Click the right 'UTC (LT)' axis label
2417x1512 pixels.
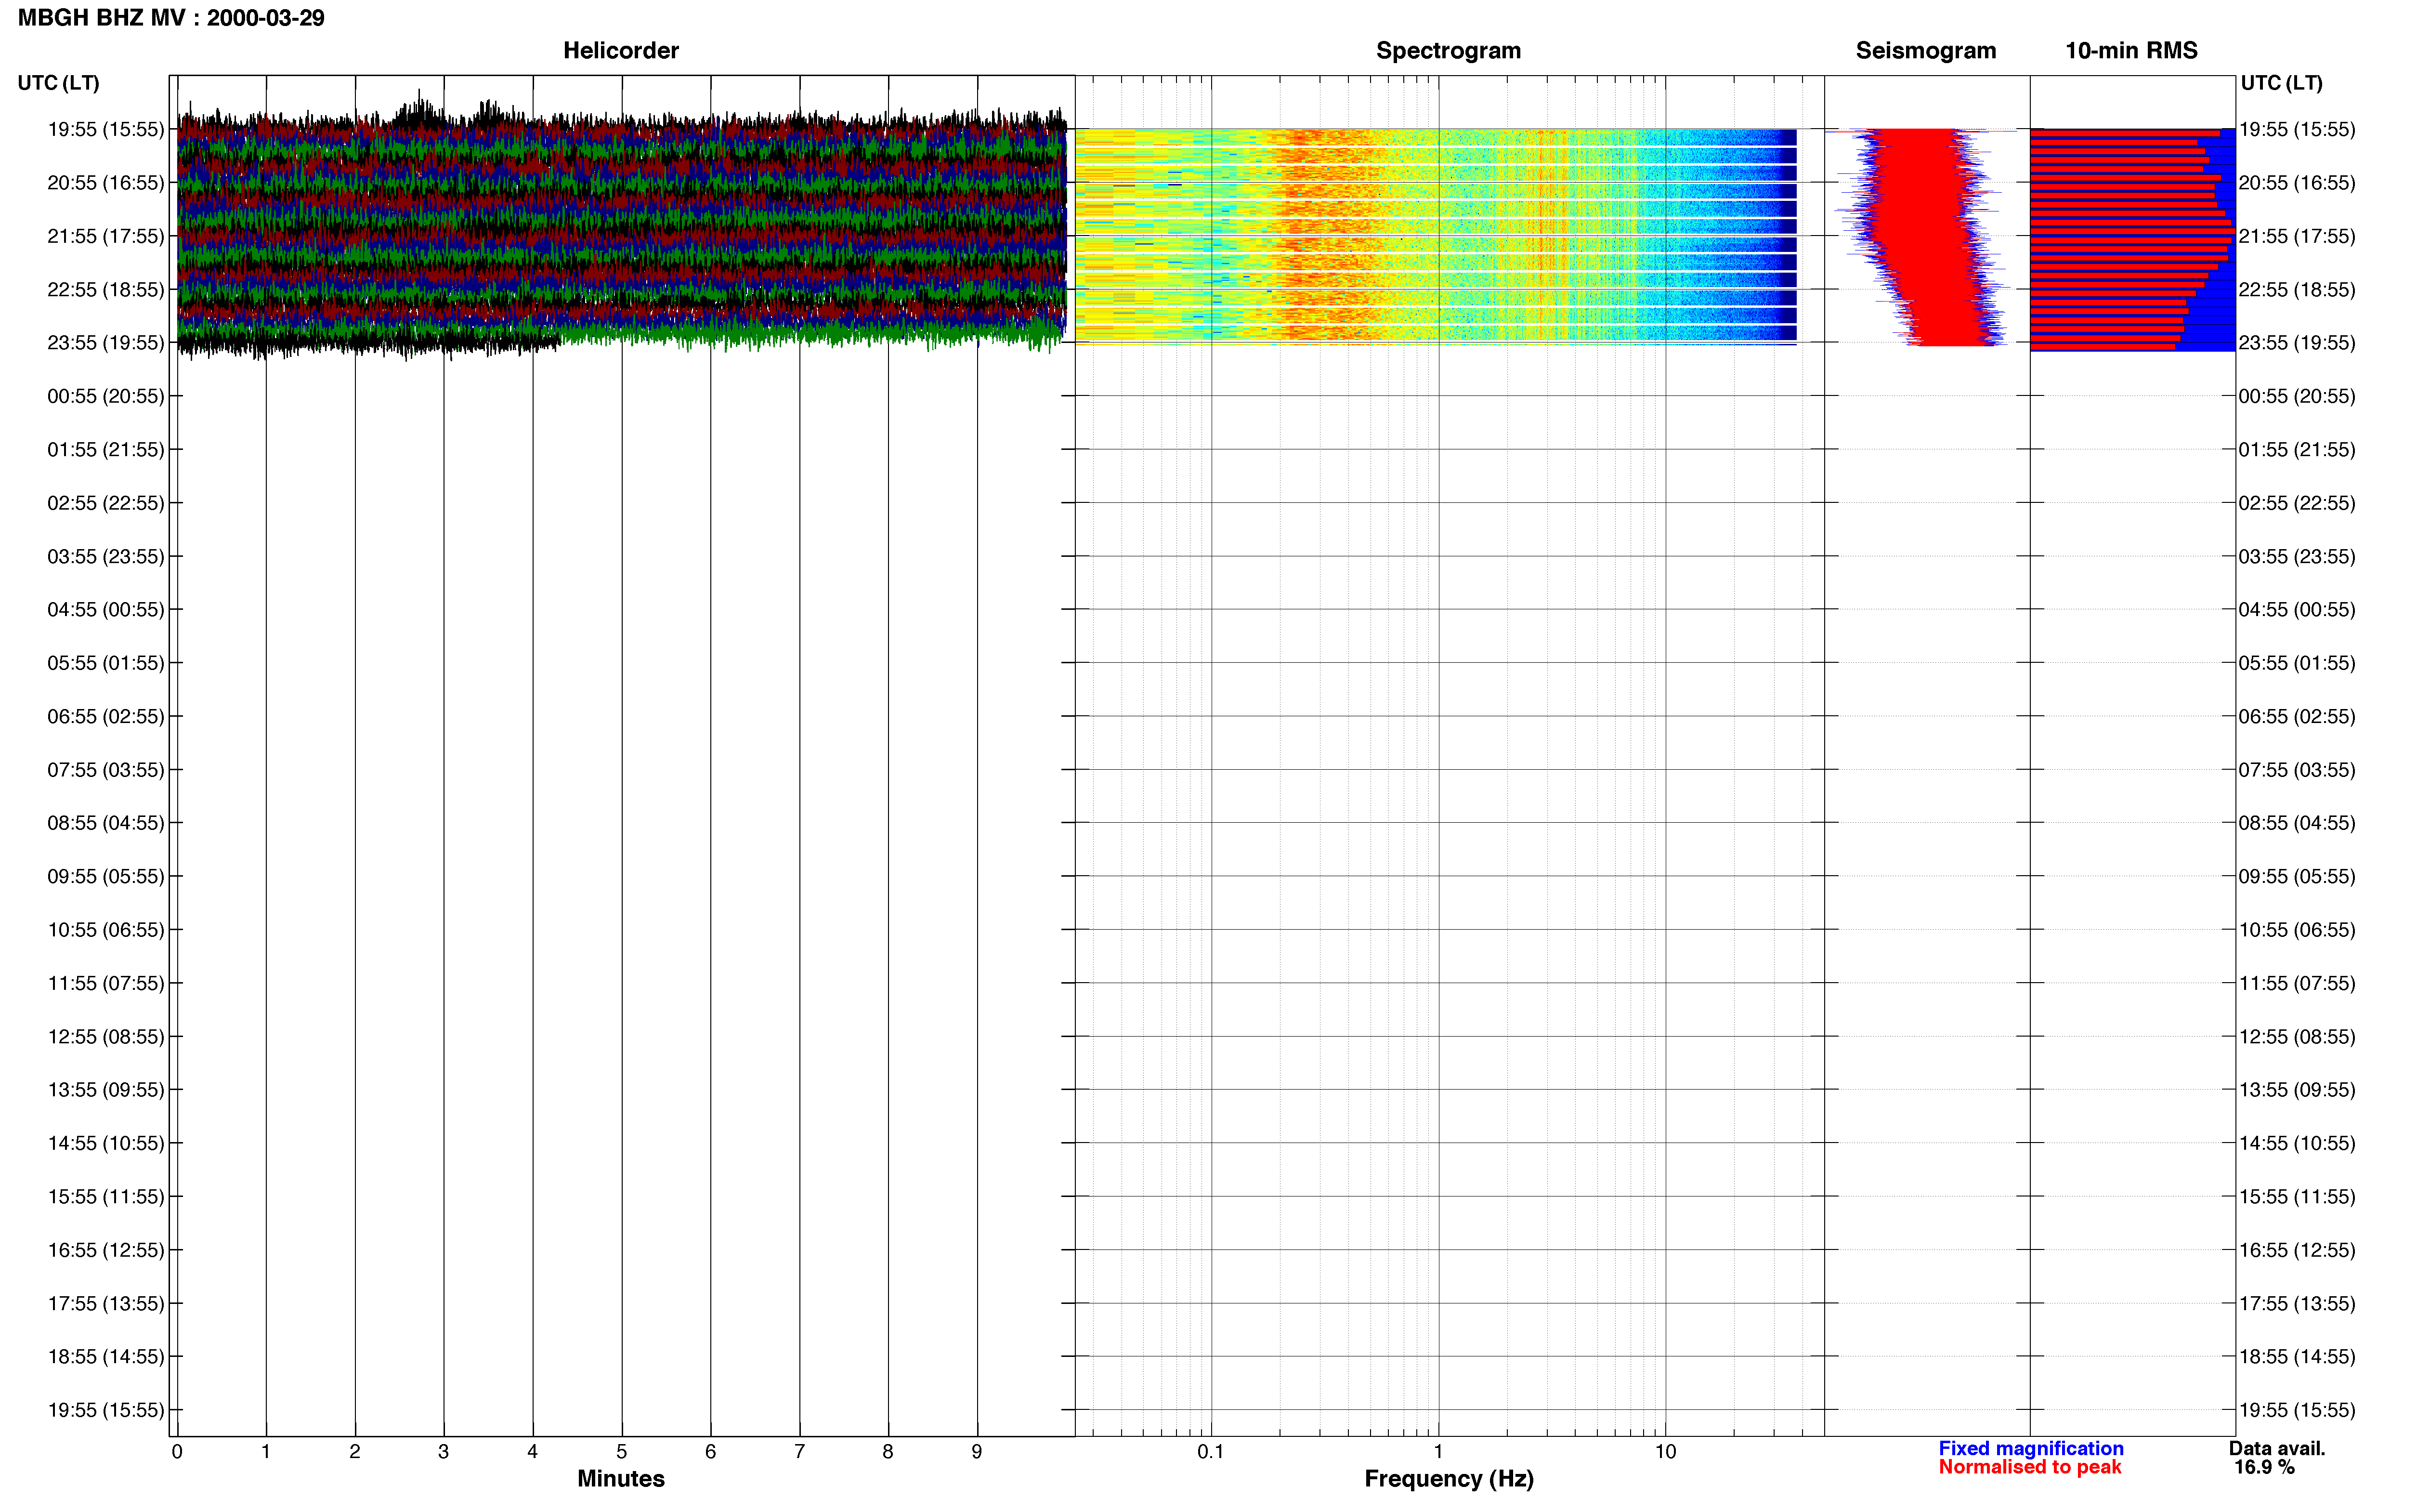[x=2281, y=83]
